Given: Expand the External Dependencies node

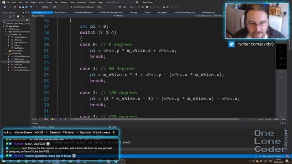Looking at the screenshot, I should [6, 32].
